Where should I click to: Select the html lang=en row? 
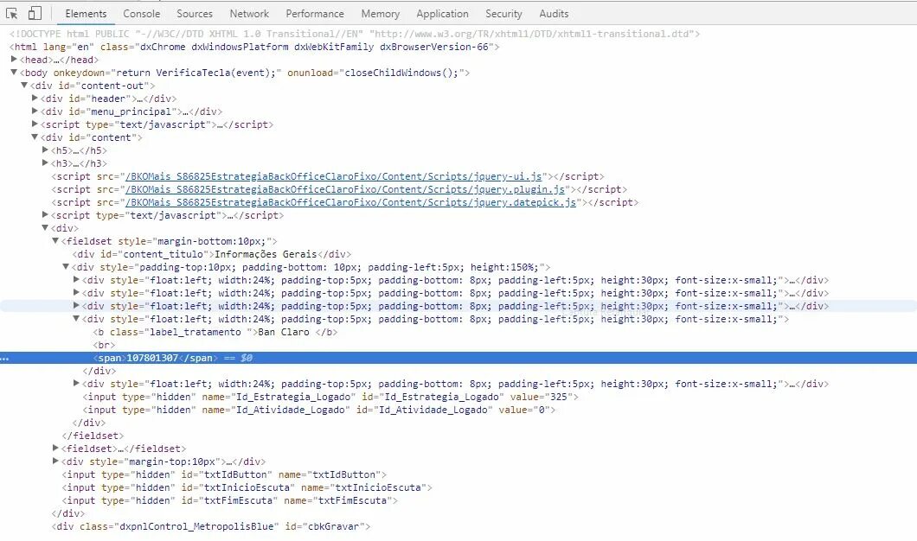pos(254,47)
